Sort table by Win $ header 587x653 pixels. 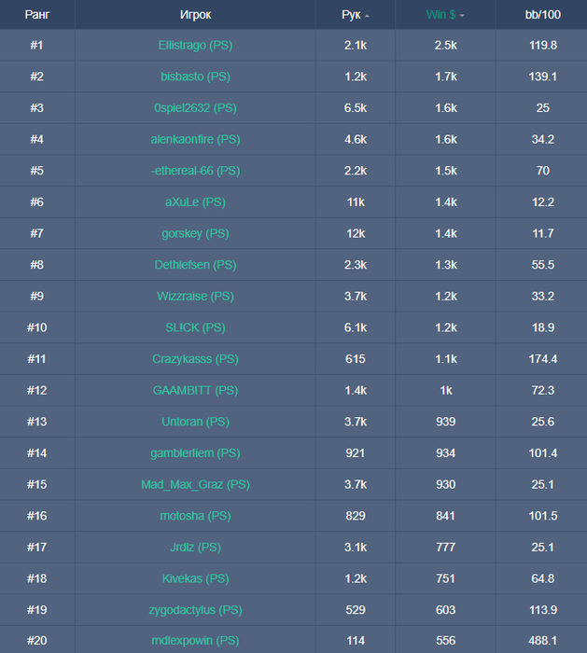(440, 15)
